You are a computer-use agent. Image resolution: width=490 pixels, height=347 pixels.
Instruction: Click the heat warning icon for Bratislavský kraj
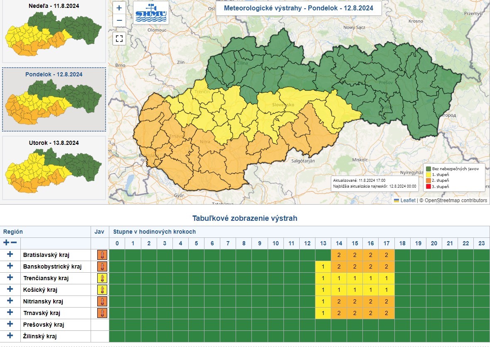pos(102,255)
